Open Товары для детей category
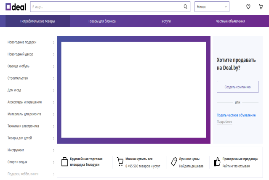269x180 pixels. point(19,138)
